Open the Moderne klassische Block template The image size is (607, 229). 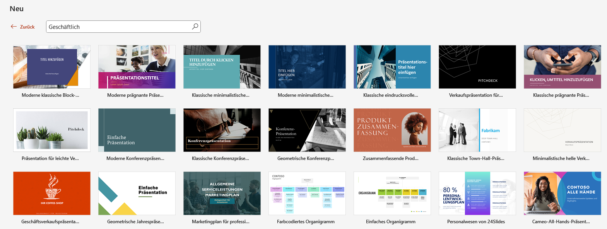point(52,67)
